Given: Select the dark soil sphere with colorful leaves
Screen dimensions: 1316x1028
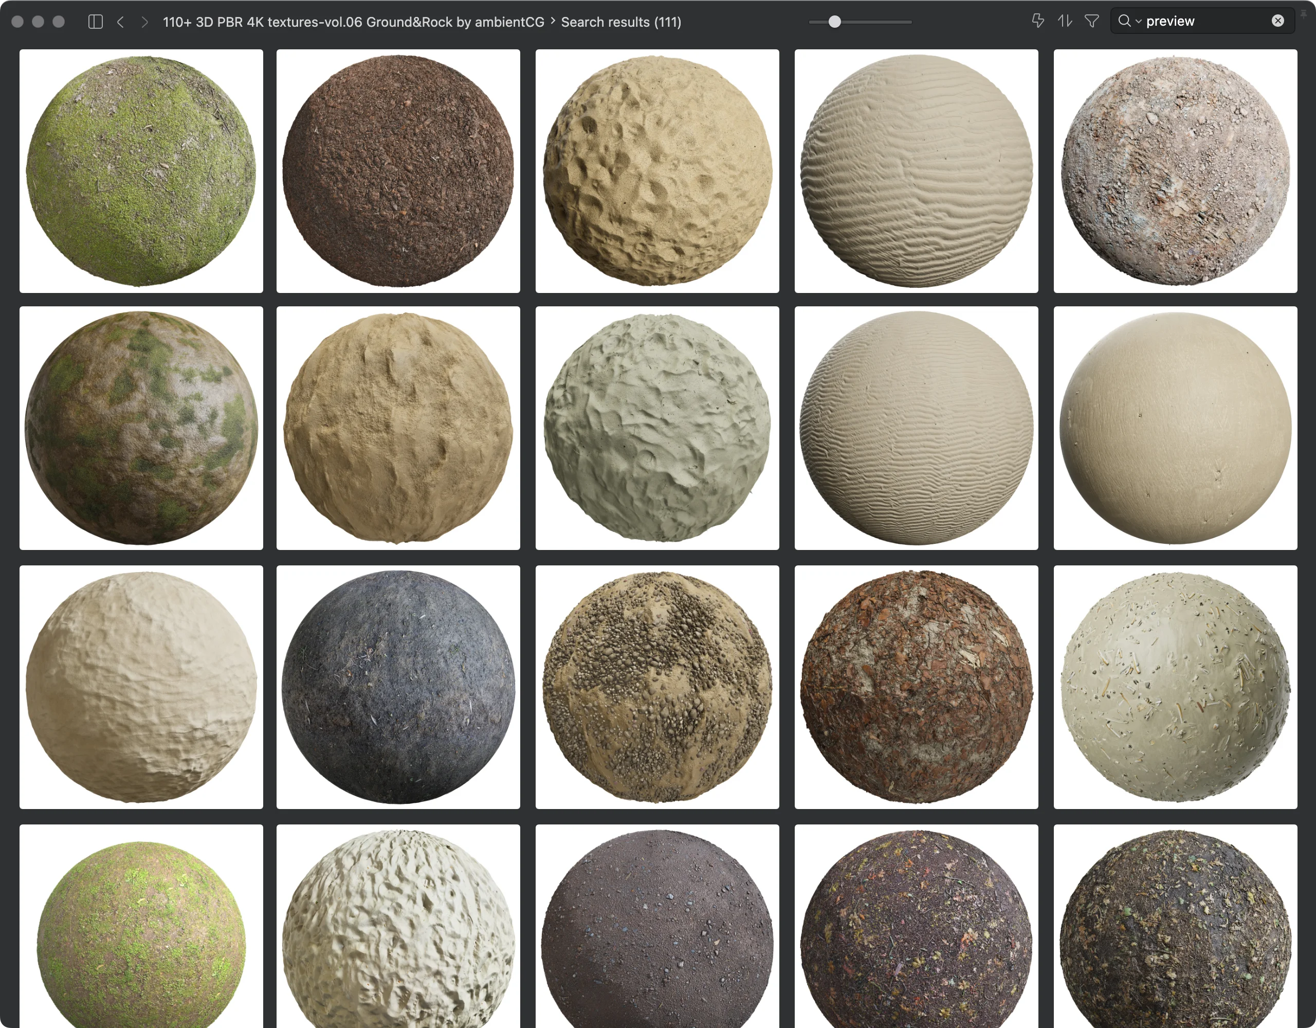Looking at the screenshot, I should [x=917, y=926].
